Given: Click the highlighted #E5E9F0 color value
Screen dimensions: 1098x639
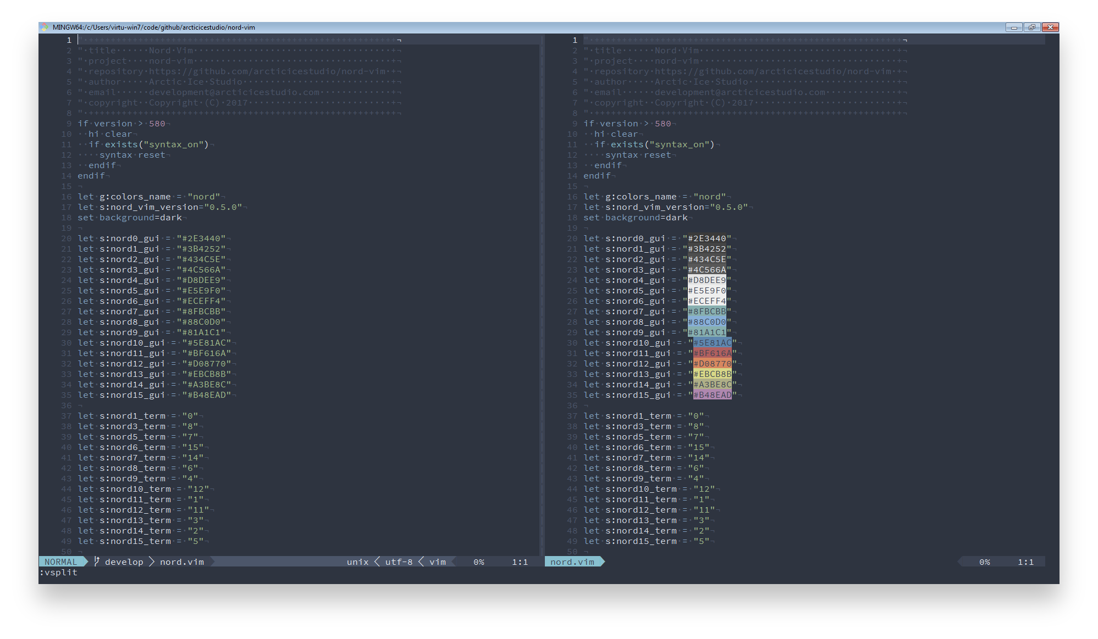Looking at the screenshot, I should (x=707, y=291).
